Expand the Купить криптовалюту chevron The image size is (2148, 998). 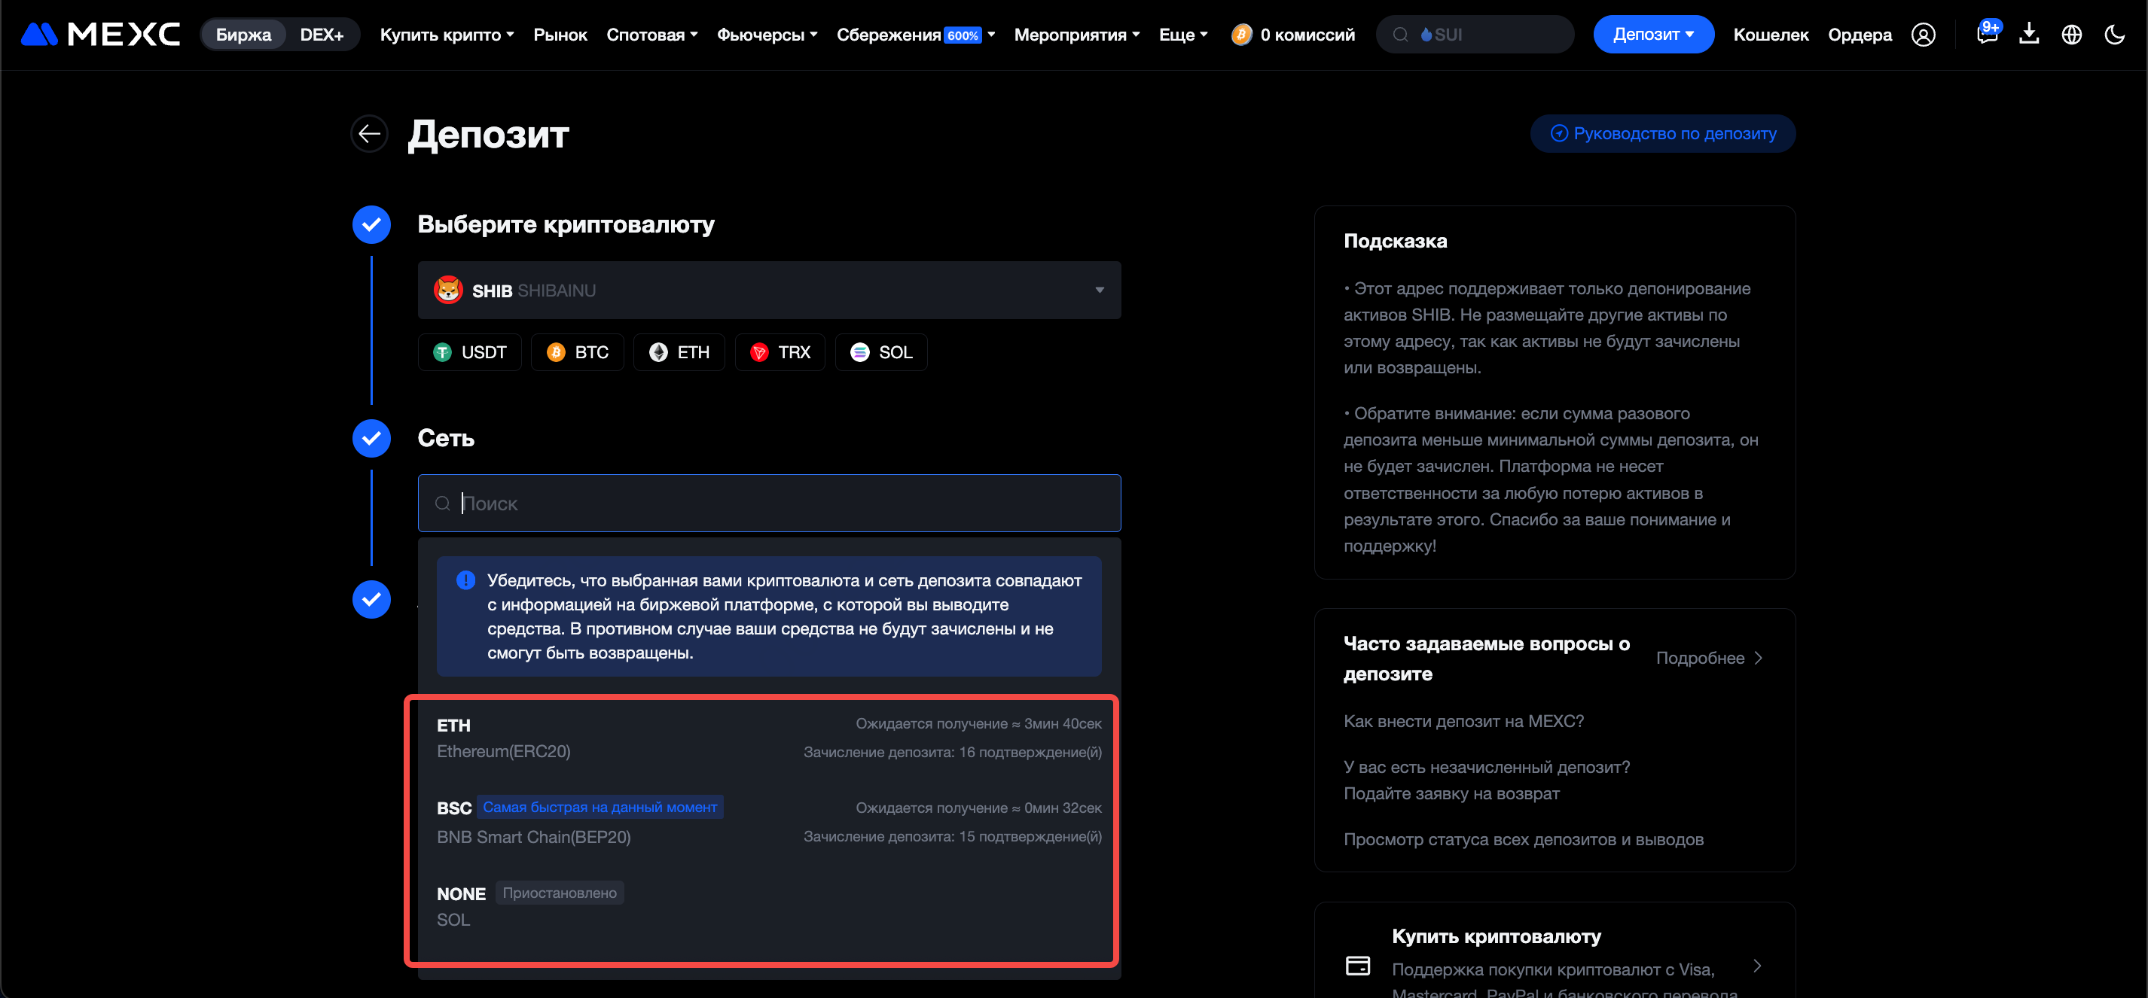[1757, 966]
